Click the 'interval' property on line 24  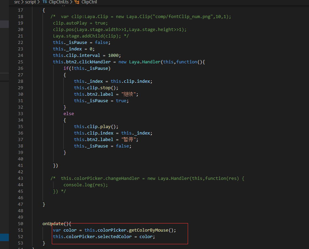90,56
